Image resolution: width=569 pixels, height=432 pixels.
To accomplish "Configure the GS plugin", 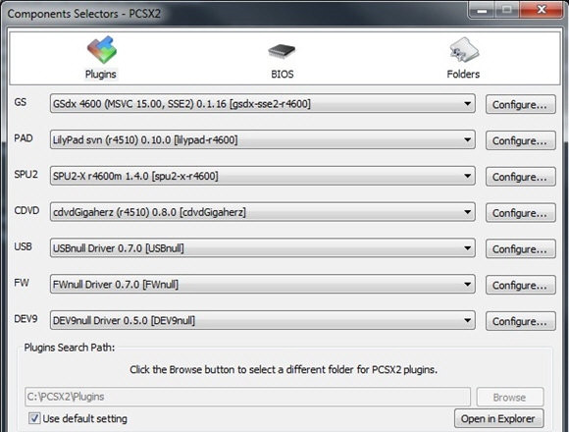I will (x=520, y=104).
